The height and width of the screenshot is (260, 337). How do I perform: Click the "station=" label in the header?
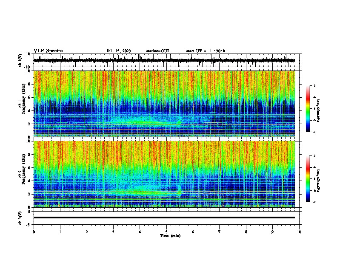tap(154, 51)
